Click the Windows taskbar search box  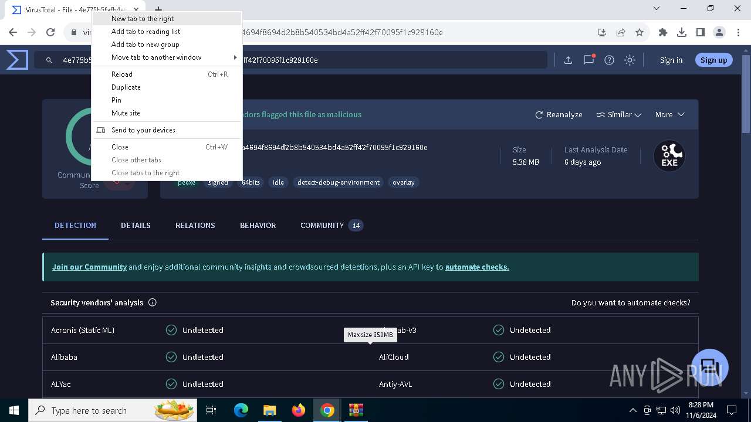113,410
